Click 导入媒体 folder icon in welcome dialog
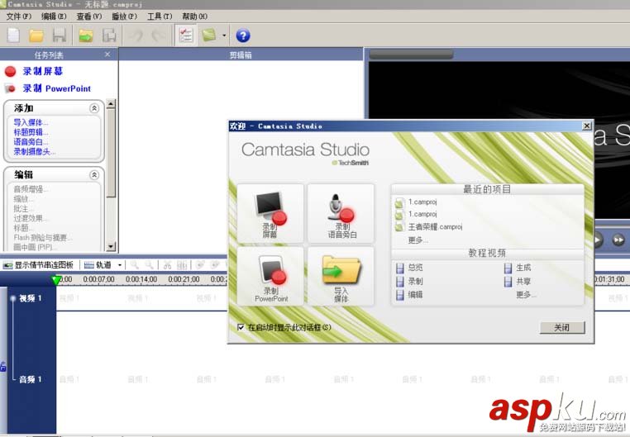This screenshot has height=437, width=630. (x=341, y=277)
